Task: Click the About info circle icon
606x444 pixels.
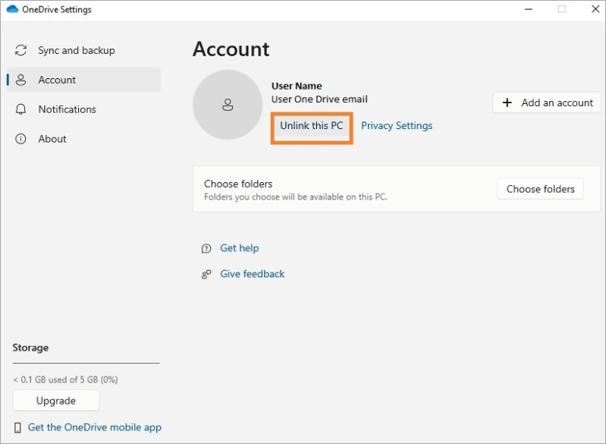Action: pyautogui.click(x=20, y=139)
